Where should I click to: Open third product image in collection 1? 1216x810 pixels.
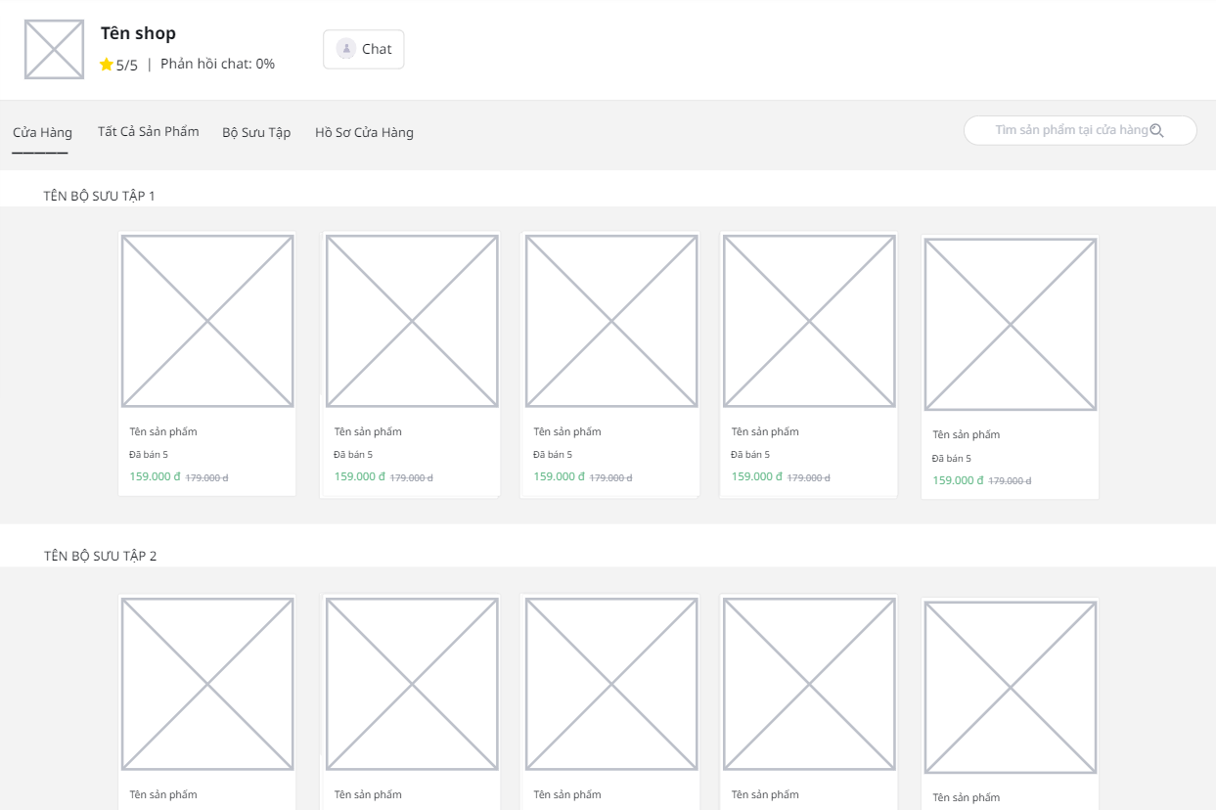[x=611, y=321]
